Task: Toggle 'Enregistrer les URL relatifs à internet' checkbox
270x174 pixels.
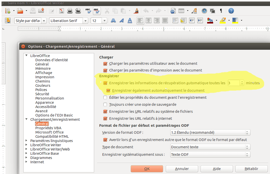Action: click(105, 118)
